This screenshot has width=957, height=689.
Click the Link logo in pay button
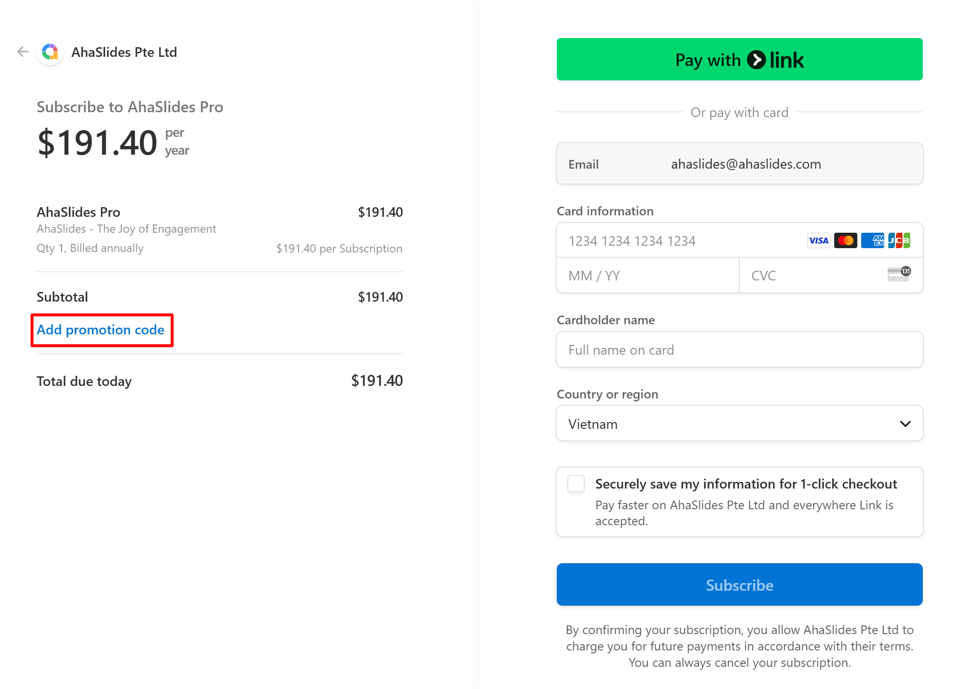[x=775, y=60]
